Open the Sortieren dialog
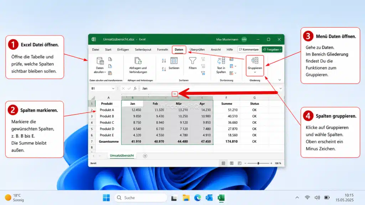The width and height of the screenshot is (365, 205). pos(174,63)
